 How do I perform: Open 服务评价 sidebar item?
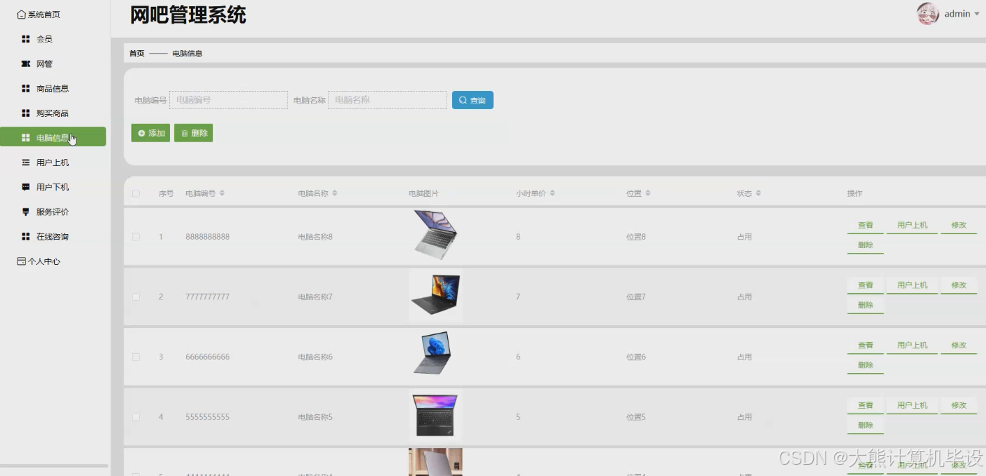pos(53,212)
